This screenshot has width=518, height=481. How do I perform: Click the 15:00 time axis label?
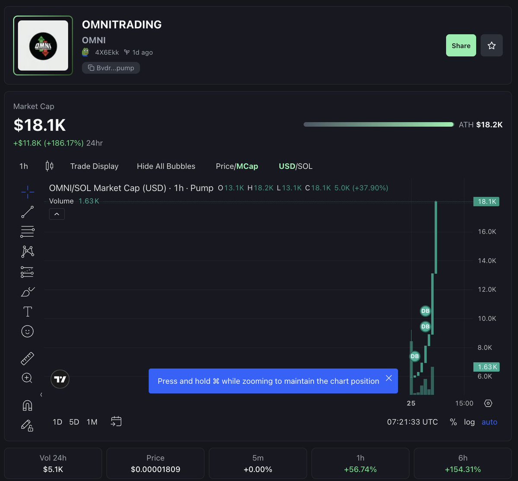(464, 403)
